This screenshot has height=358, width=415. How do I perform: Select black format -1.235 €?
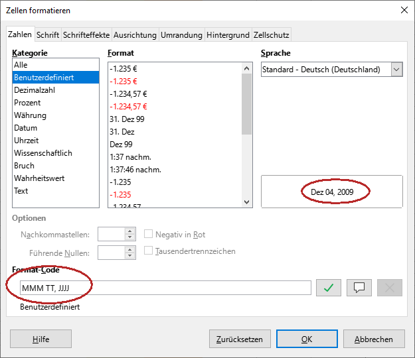point(175,69)
